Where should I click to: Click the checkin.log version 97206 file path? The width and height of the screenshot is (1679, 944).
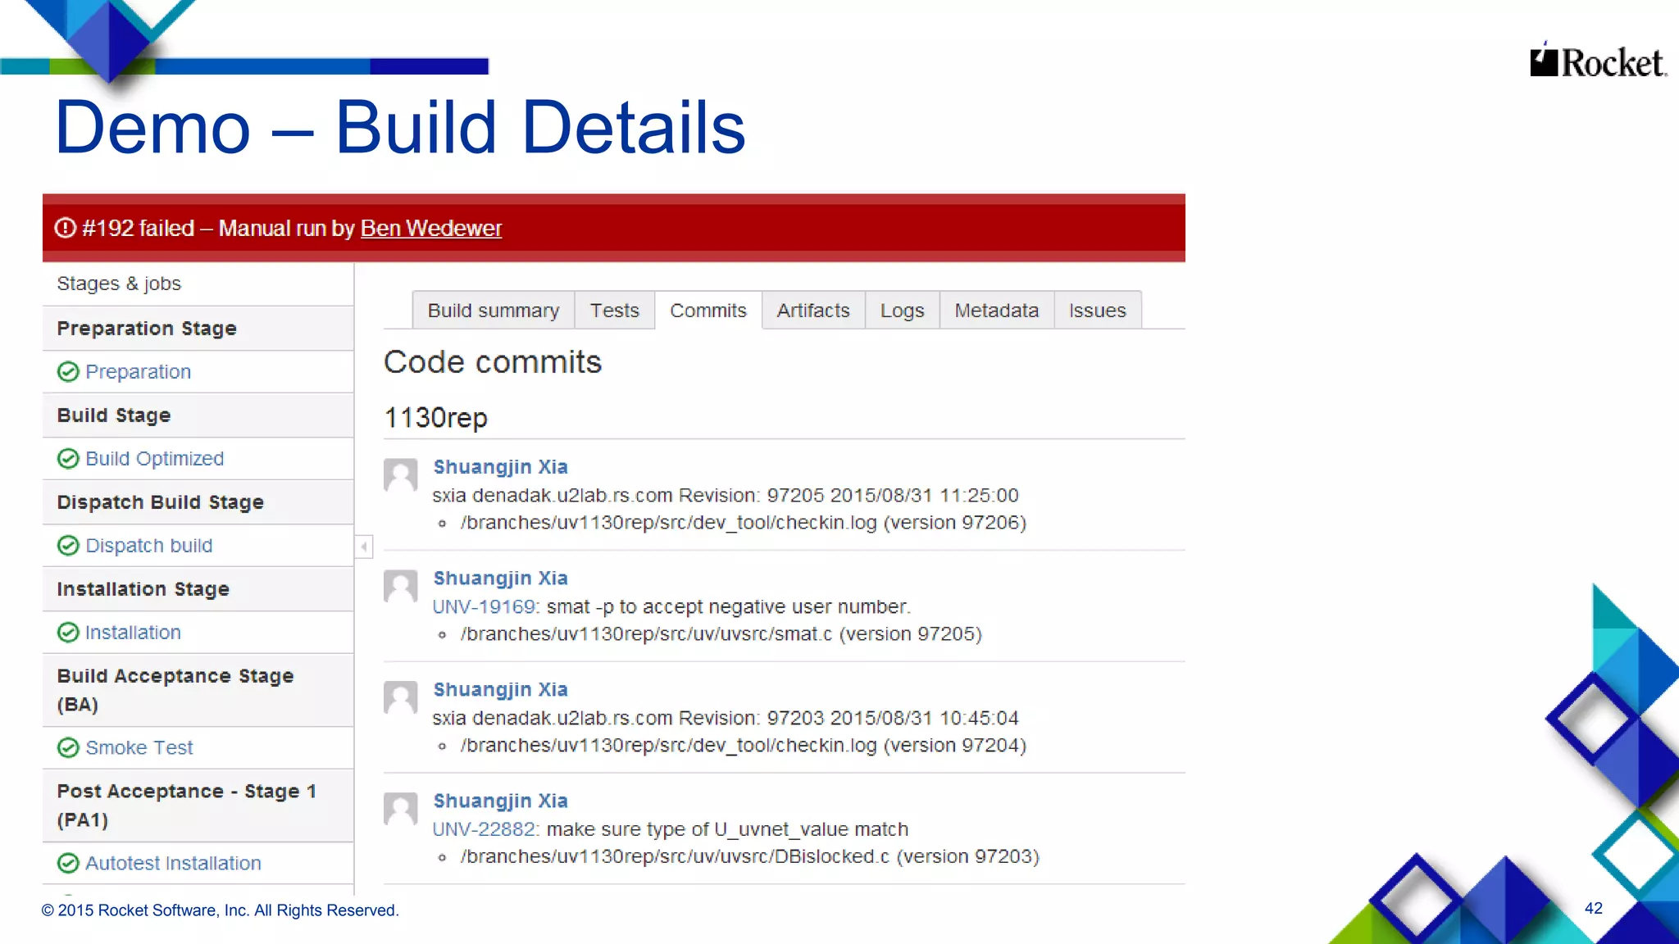pos(743,523)
